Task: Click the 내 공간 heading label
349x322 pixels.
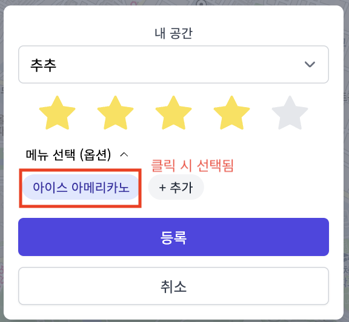Action: 173,33
